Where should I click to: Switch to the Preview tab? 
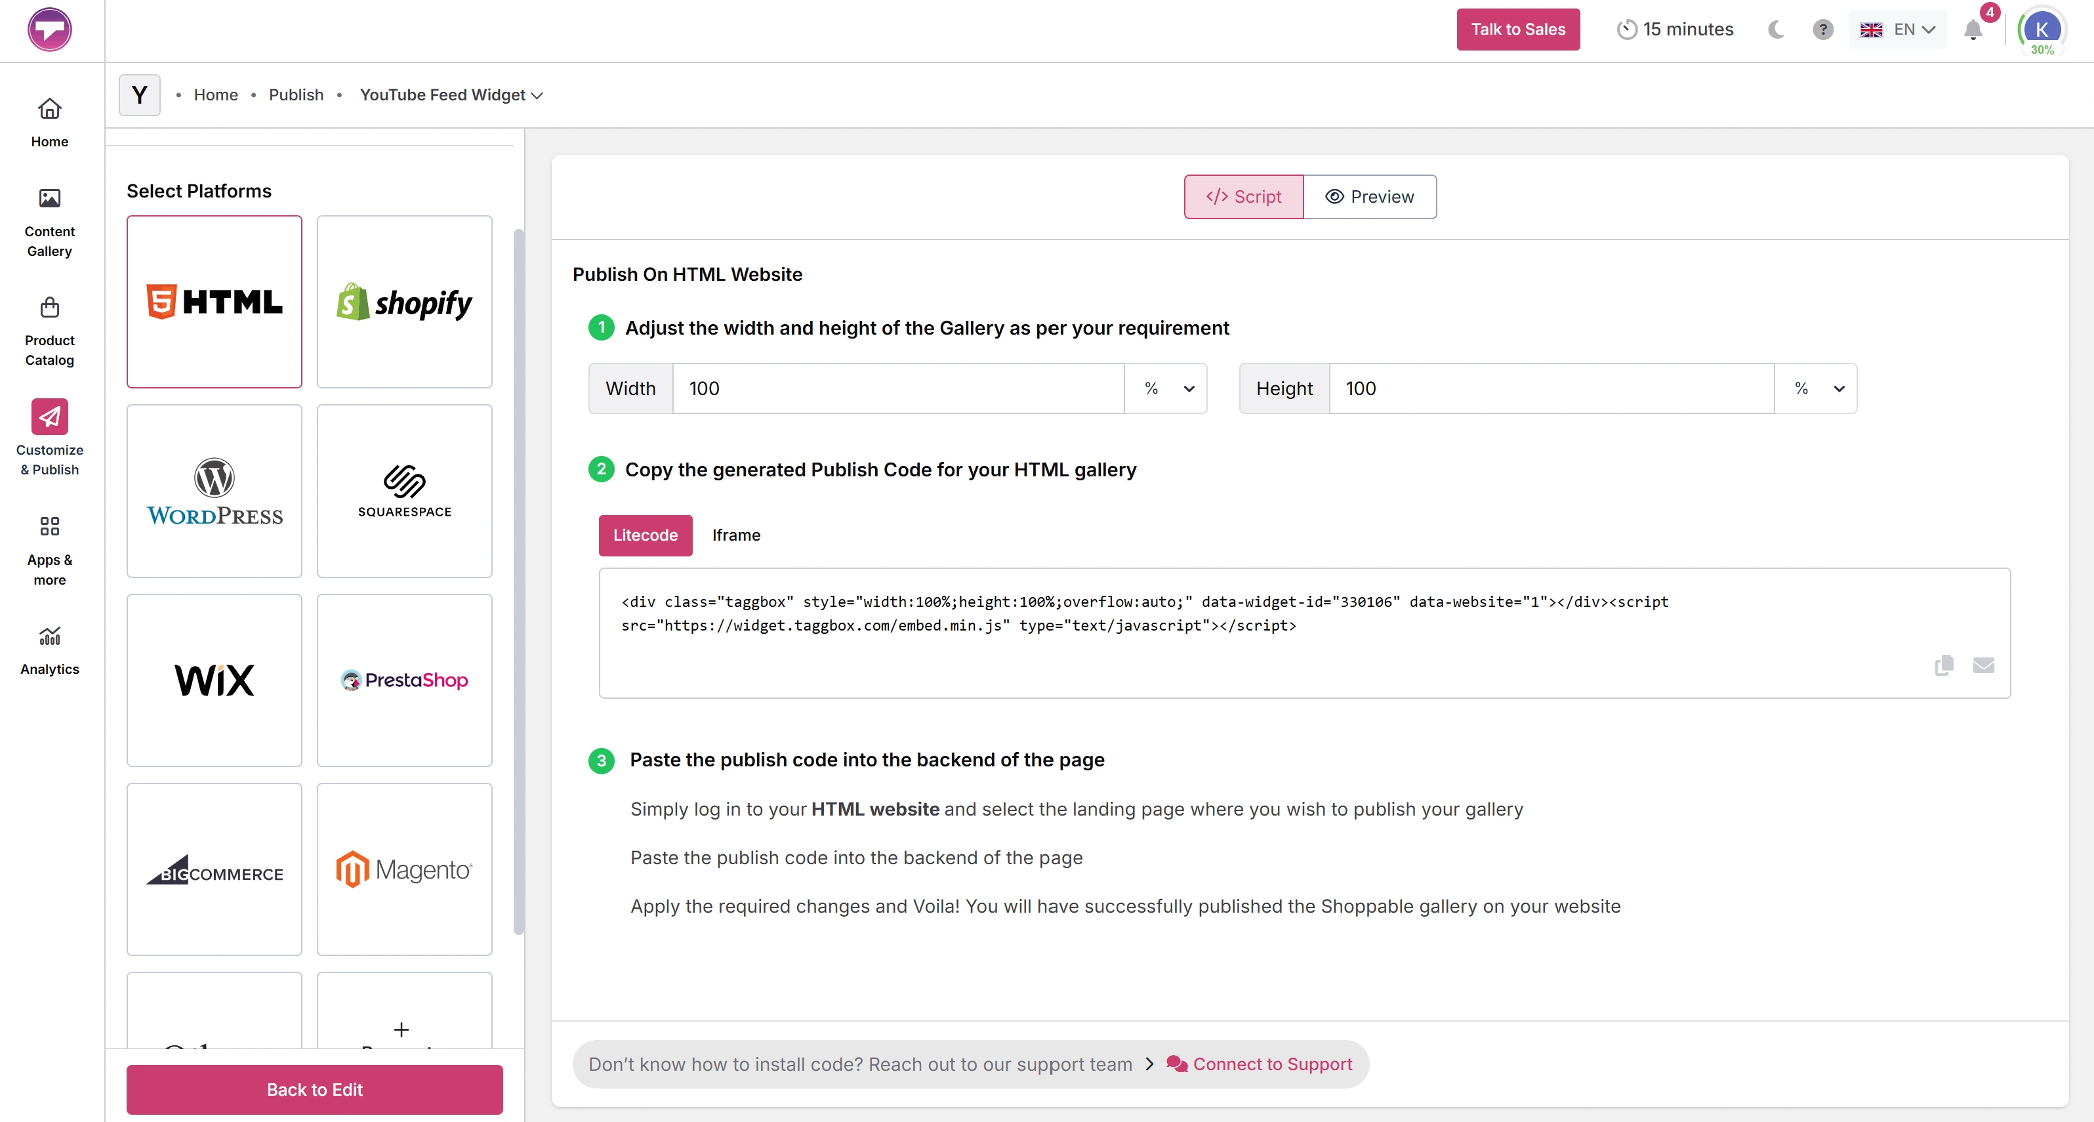coord(1370,197)
